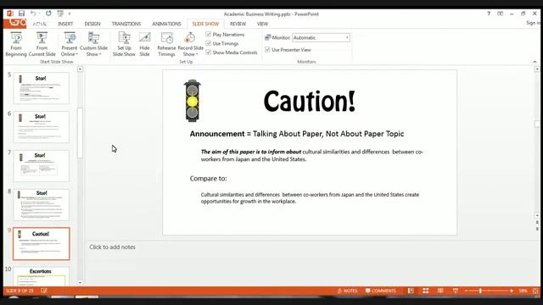Image resolution: width=543 pixels, height=305 pixels.
Task: Open the FILE tab
Action: click(15, 24)
